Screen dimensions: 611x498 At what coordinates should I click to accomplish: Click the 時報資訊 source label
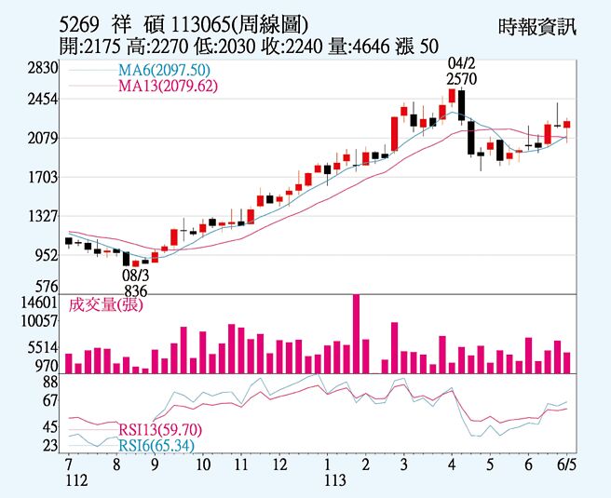tap(537, 25)
